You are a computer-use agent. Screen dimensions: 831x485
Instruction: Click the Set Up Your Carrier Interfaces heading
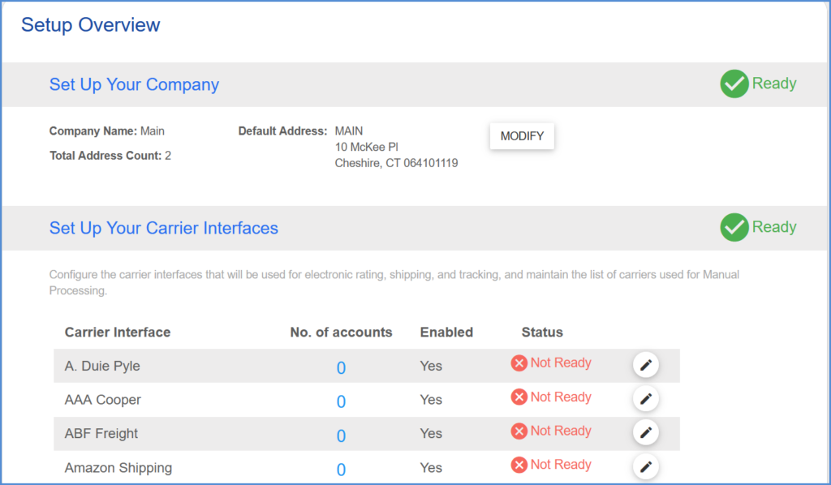(x=163, y=228)
